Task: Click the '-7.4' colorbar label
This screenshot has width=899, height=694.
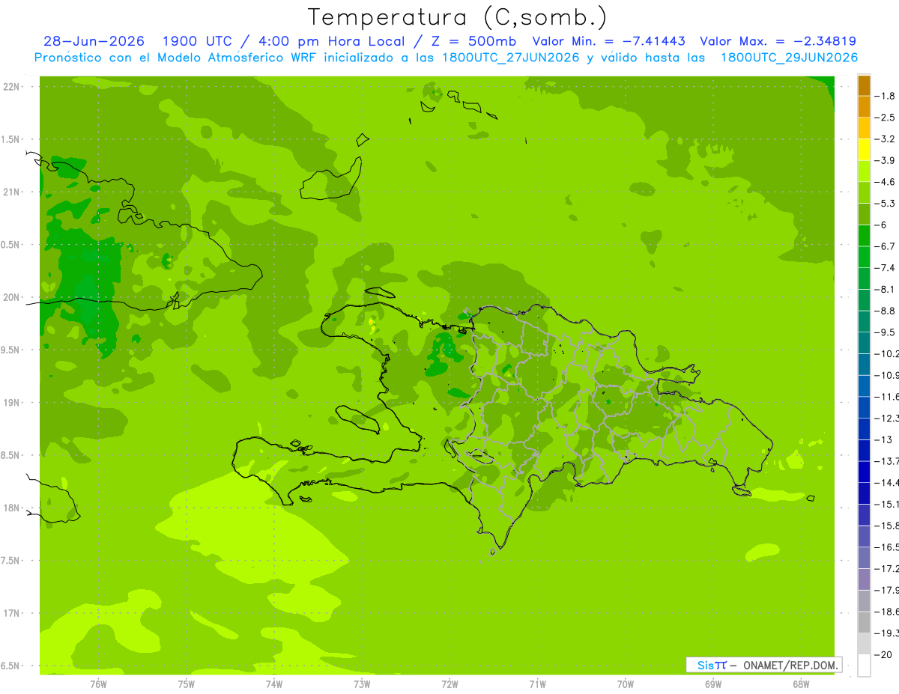Action: tap(885, 267)
